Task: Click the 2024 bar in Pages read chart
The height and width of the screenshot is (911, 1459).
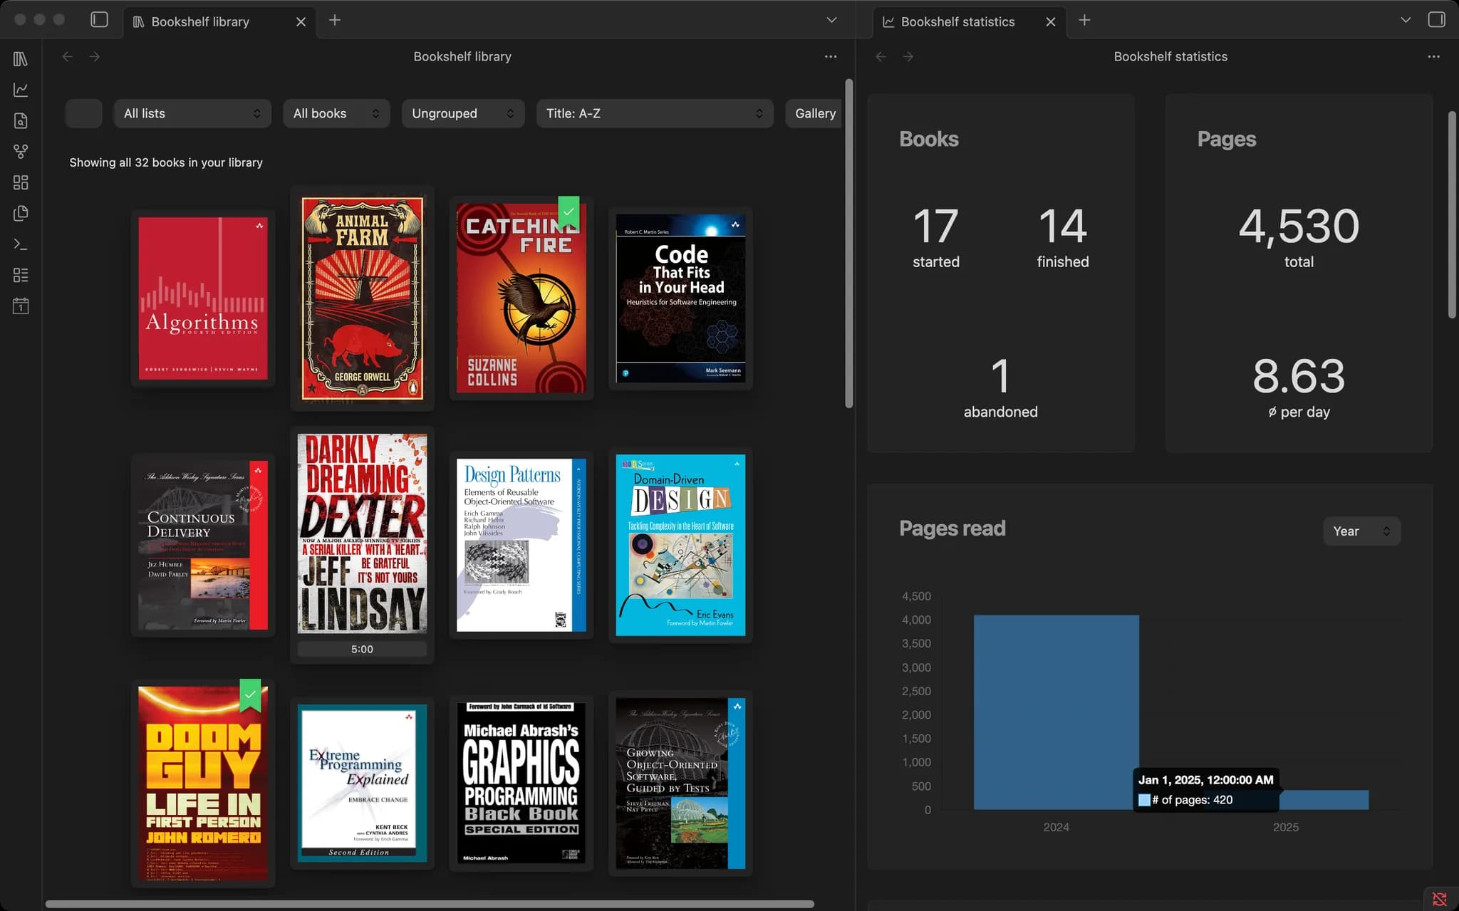Action: pos(1056,712)
